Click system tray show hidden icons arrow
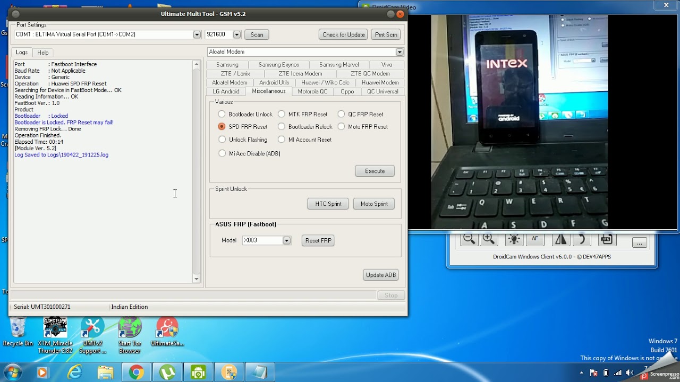The image size is (680, 382). (582, 372)
